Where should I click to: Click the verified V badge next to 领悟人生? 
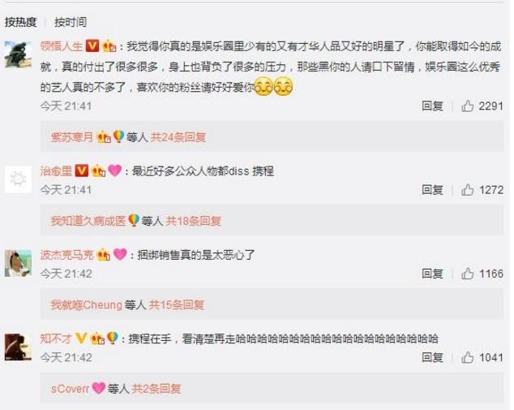point(92,46)
